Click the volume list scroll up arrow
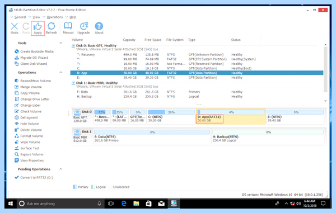Viewport: 336px width, 213px height. click(x=325, y=45)
